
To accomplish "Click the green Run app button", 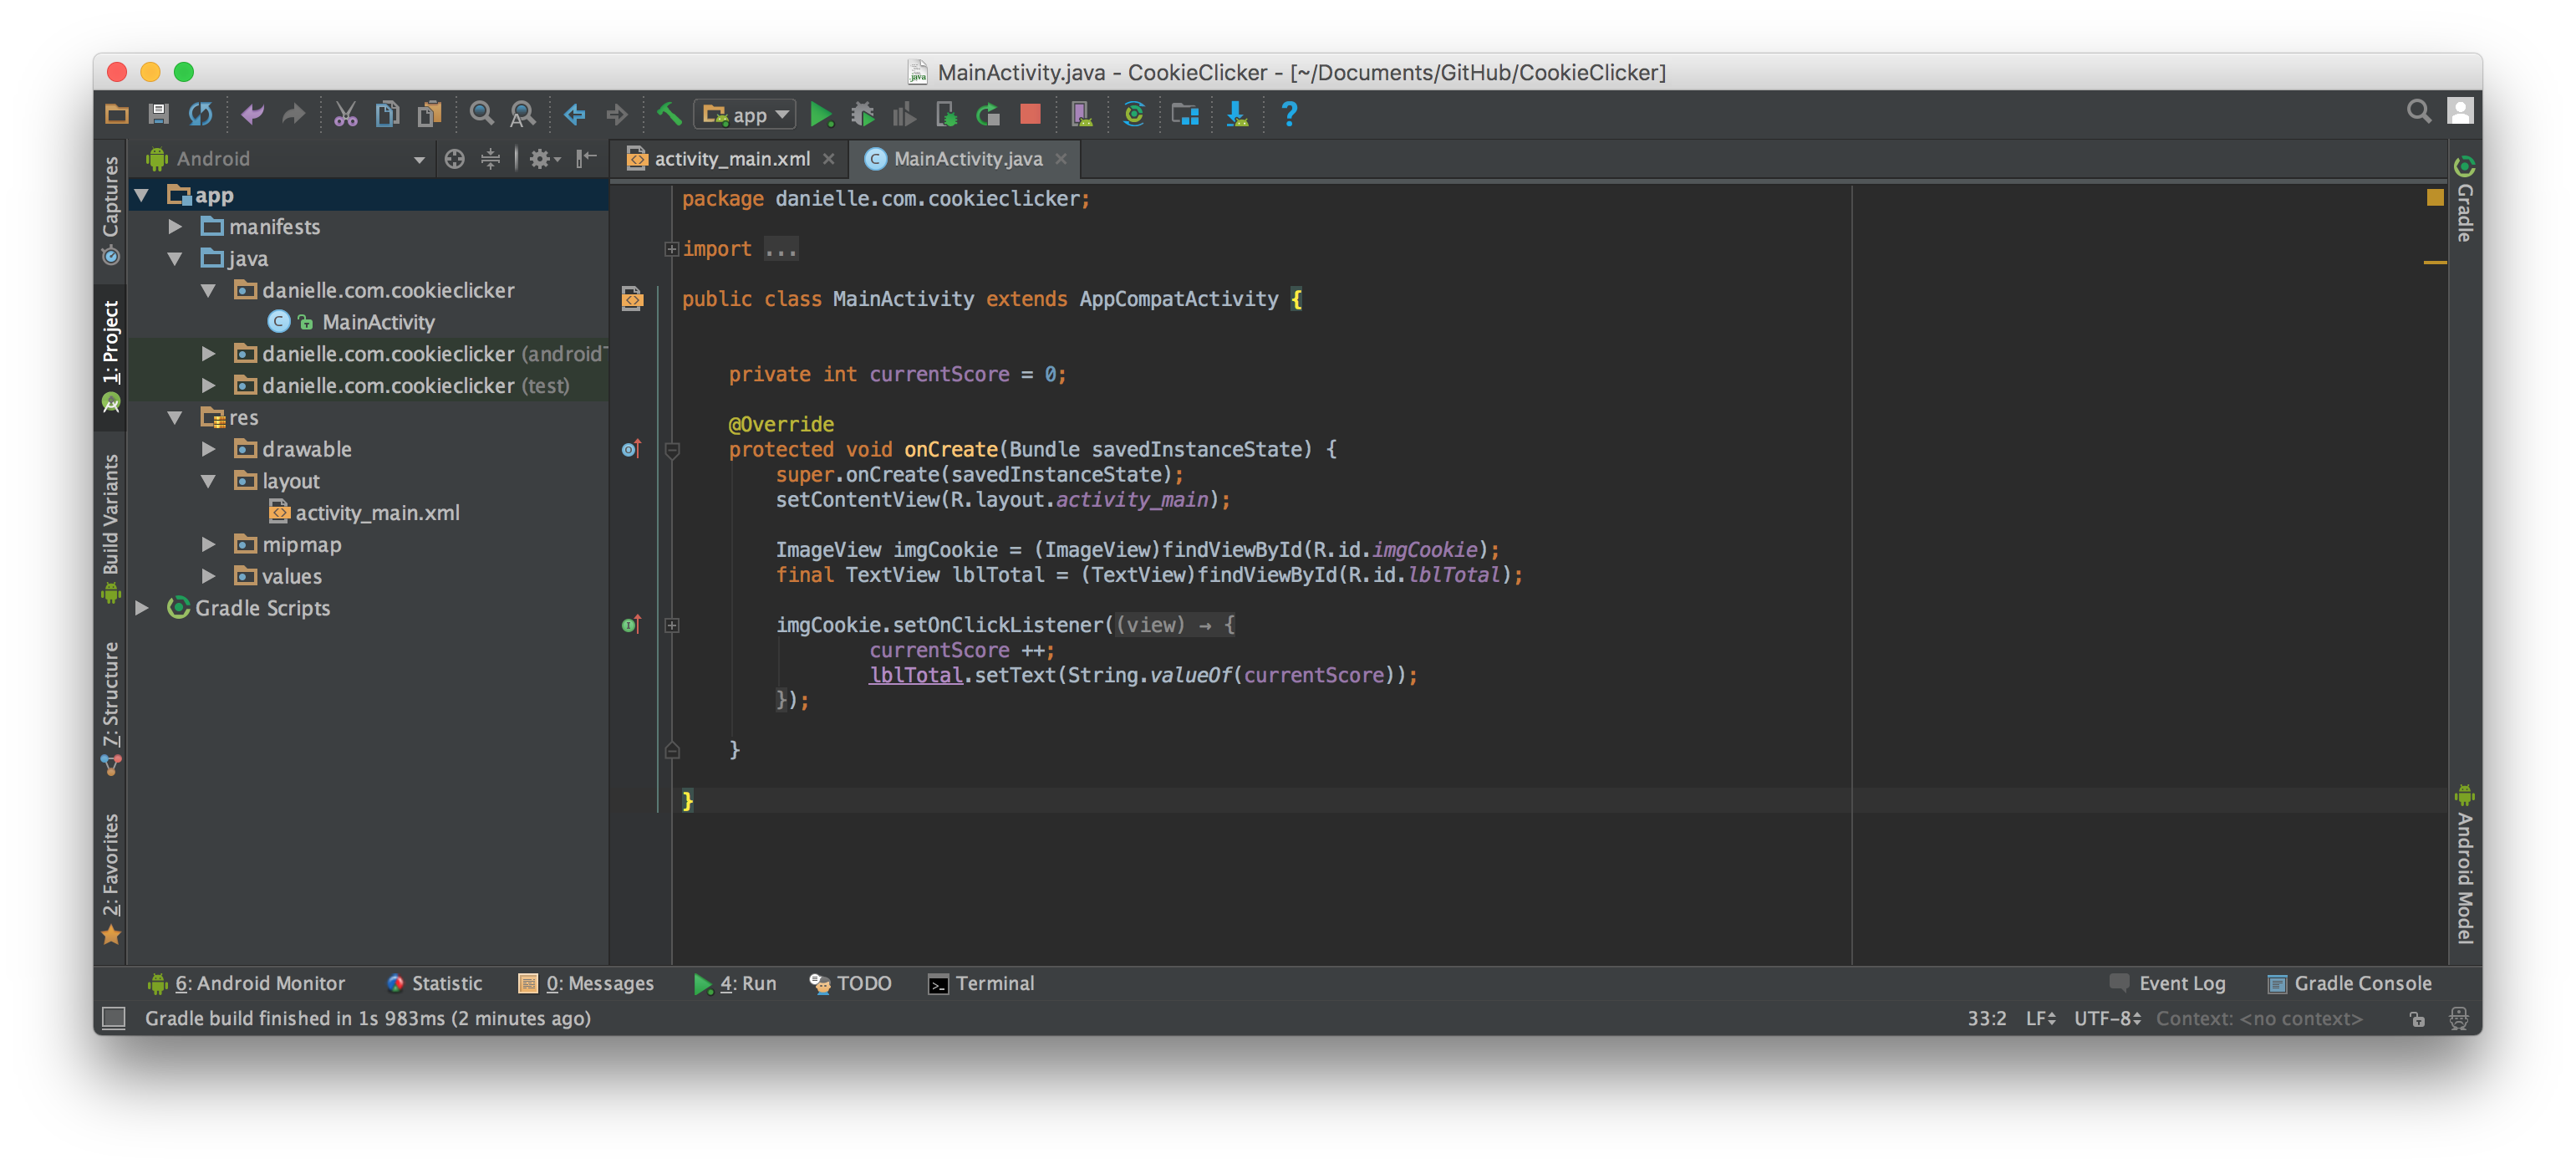I will (820, 115).
